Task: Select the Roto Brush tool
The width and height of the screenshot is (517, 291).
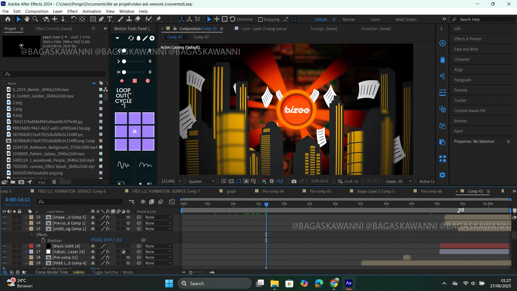Action: point(148,19)
